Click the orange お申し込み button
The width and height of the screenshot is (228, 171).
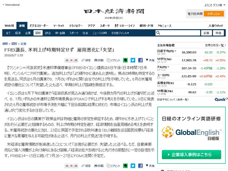(x=214, y=14)
